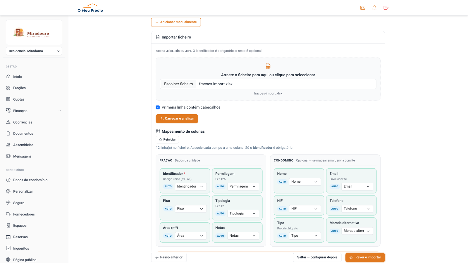This screenshot has width=468, height=263.
Task: Click the Fornecedores truck icon
Action: click(8, 214)
